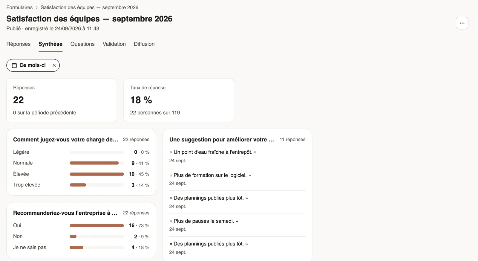Go to the Validation tab
Image resolution: width=478 pixels, height=261 pixels.
tap(114, 44)
